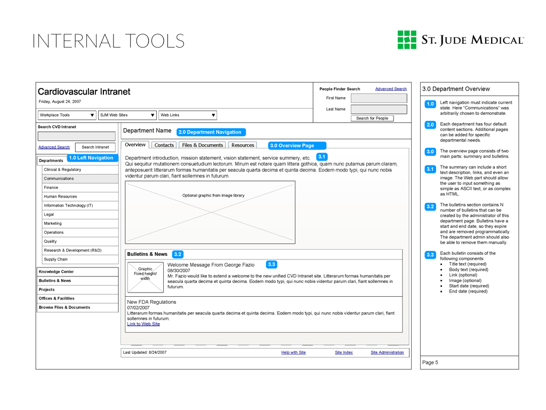Switch to the Contacts tab
The width and height of the screenshot is (546, 410).
click(x=164, y=145)
